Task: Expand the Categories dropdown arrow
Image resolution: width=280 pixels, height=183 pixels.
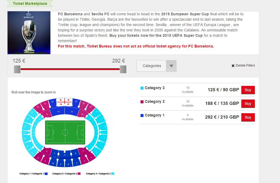Action: 171,66
